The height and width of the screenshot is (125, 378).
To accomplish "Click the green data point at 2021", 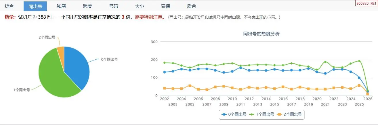I will tap(325, 62).
